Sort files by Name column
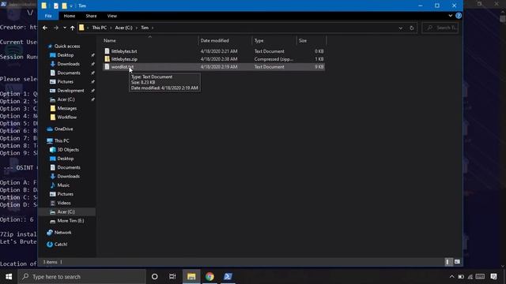 click(x=109, y=40)
